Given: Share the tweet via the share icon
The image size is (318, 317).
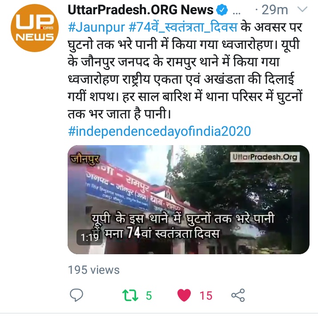Looking at the screenshot, I should [238, 295].
